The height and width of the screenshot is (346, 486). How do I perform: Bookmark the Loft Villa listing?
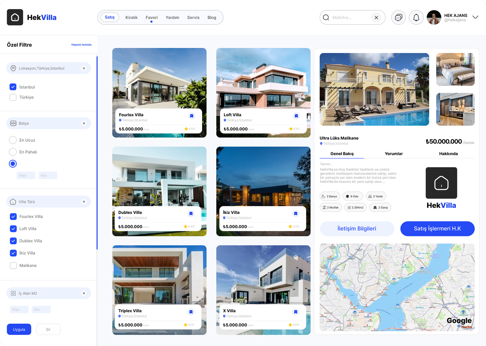(296, 116)
